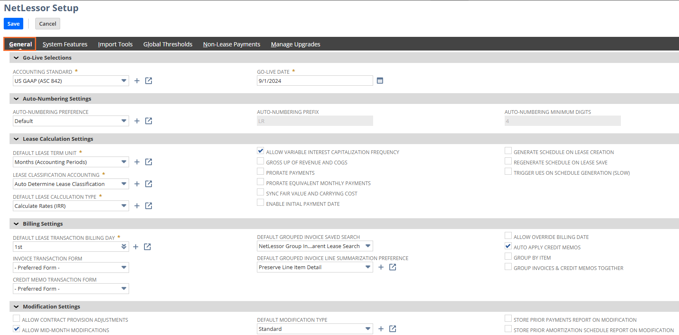
Task: Add new Accounting Standard with plus icon
Action: (137, 81)
